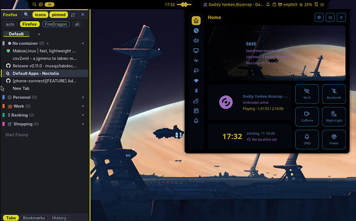Image resolution: width=356 pixels, height=221 pixels.
Task: Toggle Caffeine quick setting tile
Action: click(x=307, y=117)
